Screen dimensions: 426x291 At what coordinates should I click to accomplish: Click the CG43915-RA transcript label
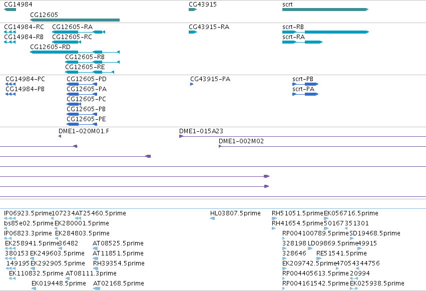pyautogui.click(x=209, y=27)
